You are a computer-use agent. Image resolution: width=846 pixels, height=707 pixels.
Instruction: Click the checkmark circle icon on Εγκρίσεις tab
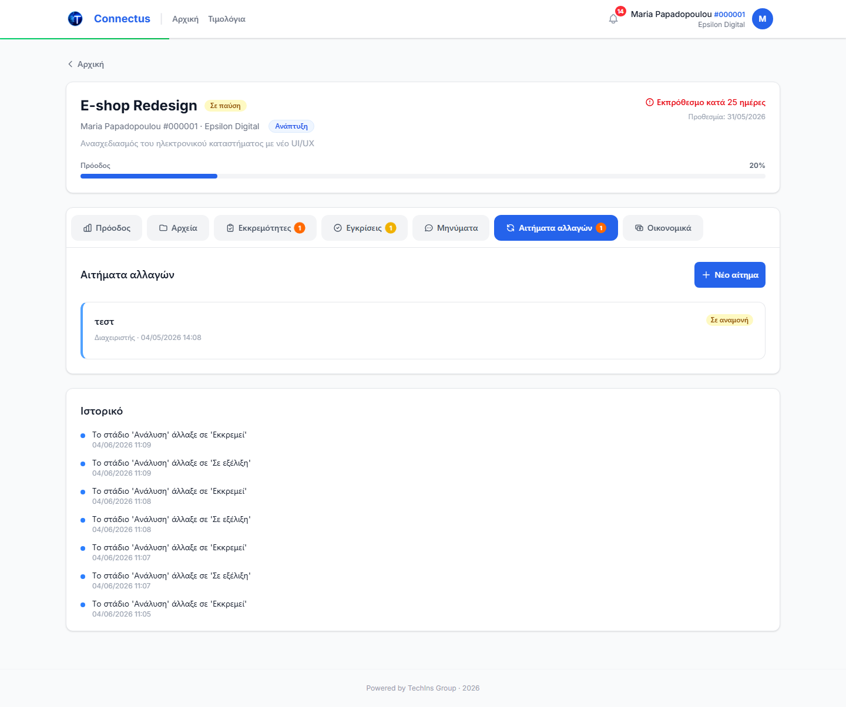point(338,228)
